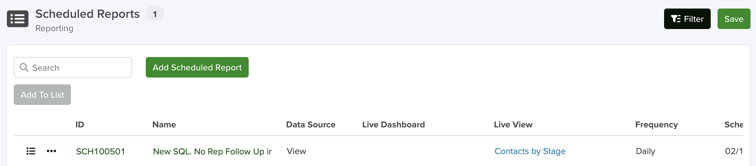Open the row's list detail icon

coord(31,151)
